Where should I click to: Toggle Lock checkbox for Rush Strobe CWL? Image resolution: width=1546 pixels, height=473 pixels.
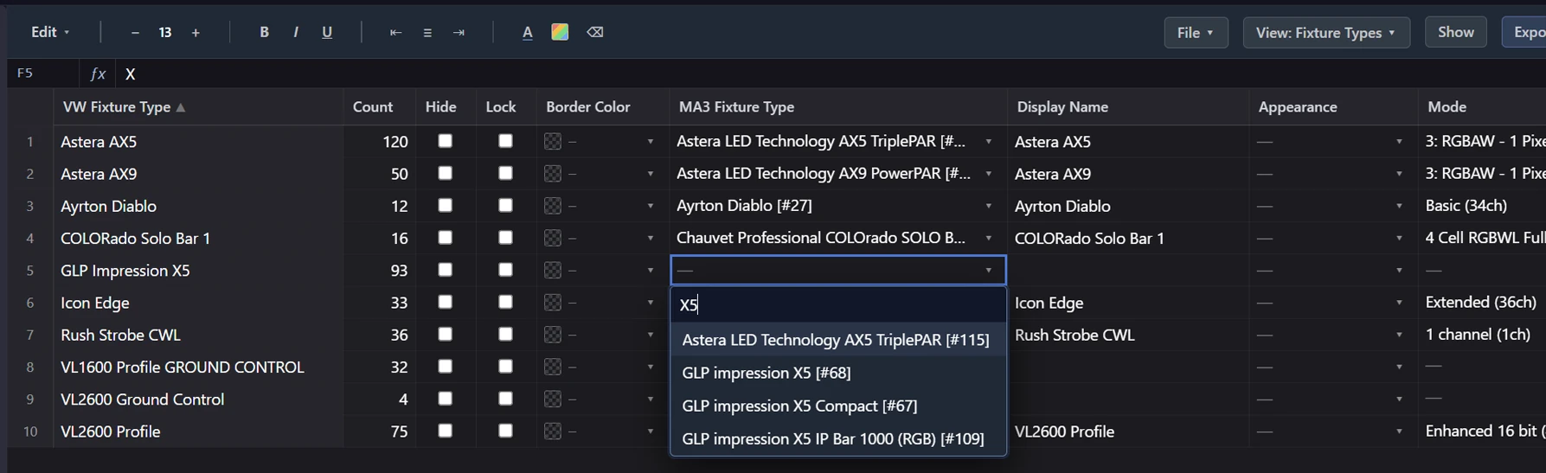coord(506,334)
